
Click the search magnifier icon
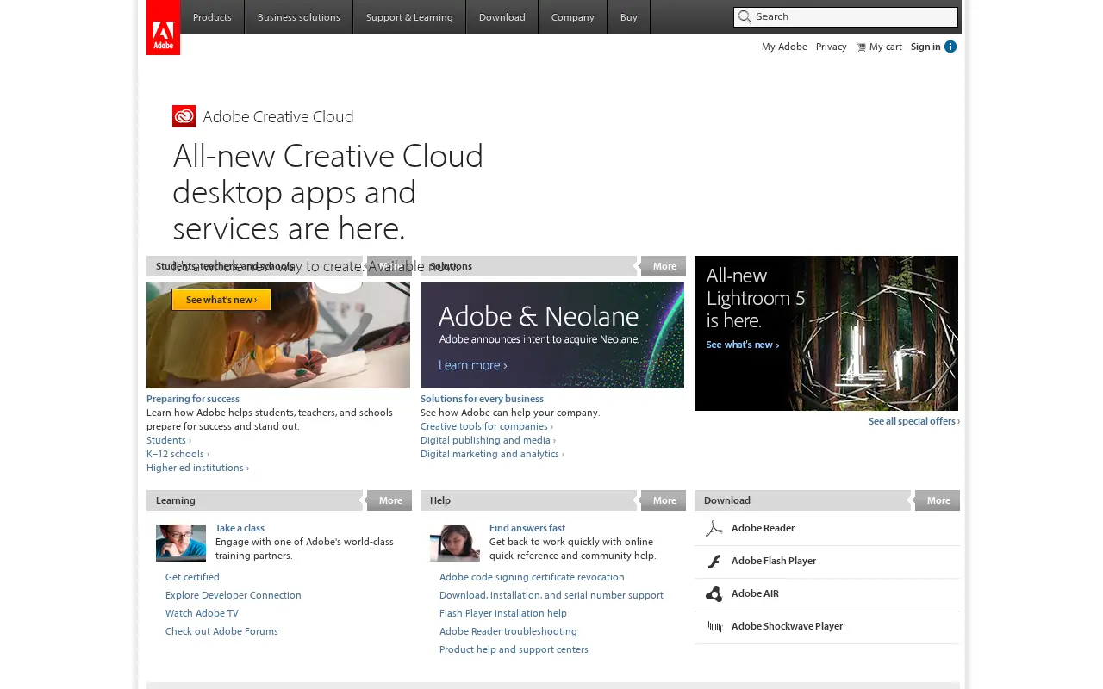[x=745, y=16]
